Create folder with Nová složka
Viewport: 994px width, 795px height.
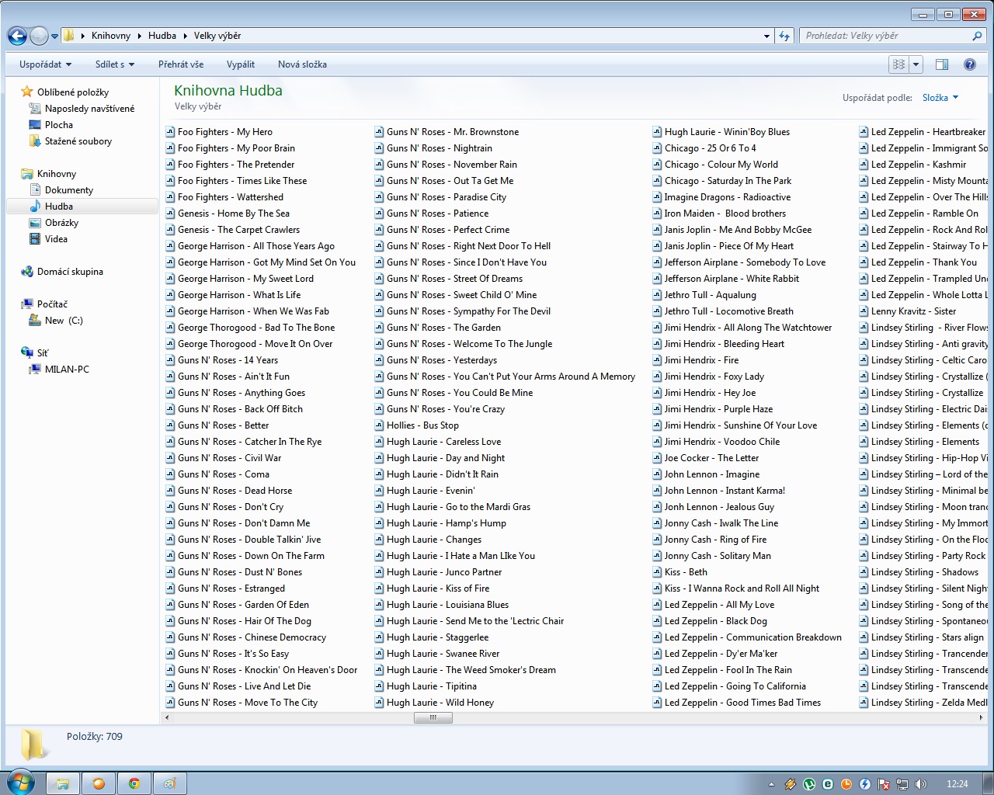coord(302,64)
